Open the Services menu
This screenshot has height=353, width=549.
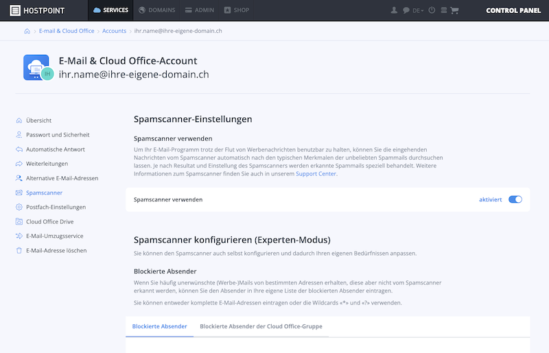coord(110,10)
